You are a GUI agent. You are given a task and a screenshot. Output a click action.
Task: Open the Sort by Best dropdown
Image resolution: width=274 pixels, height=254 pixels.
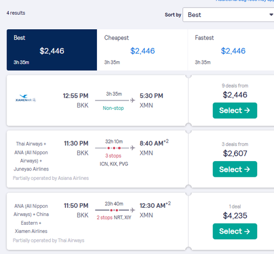click(x=228, y=15)
